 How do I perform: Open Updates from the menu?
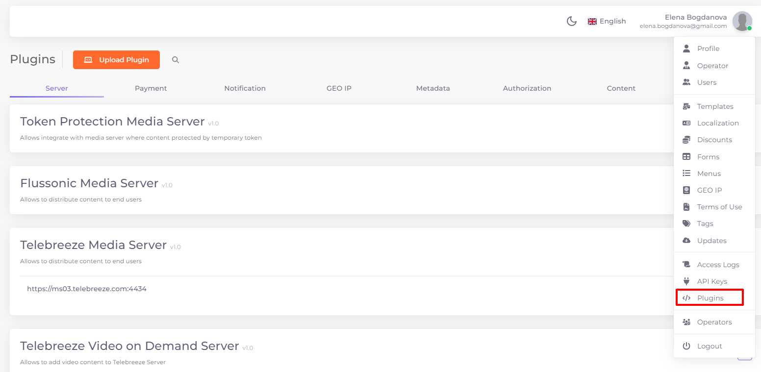pos(714,241)
